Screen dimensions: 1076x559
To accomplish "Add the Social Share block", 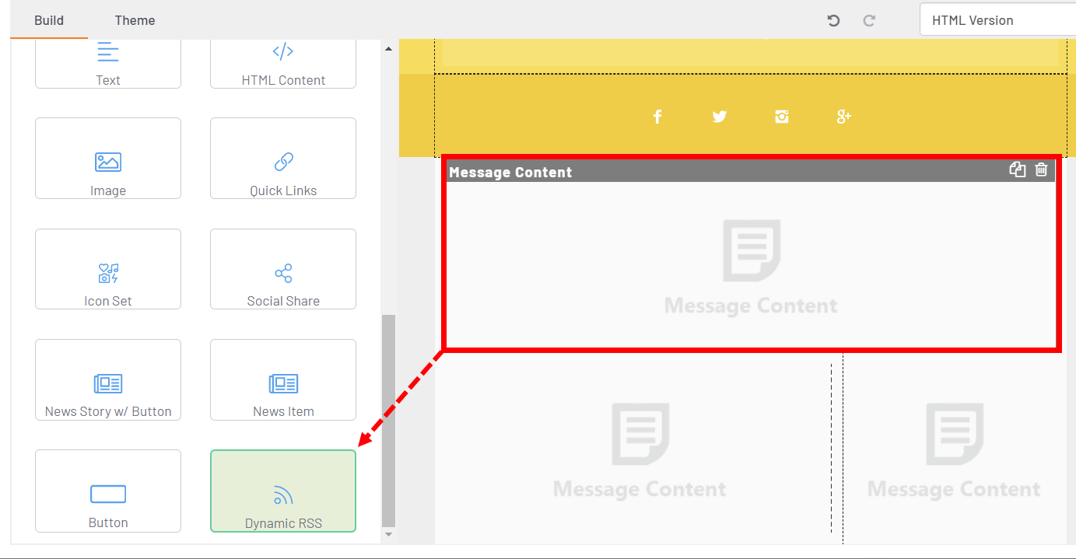I will [x=283, y=269].
